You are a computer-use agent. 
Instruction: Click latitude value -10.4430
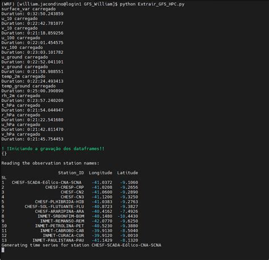(128, 216)
